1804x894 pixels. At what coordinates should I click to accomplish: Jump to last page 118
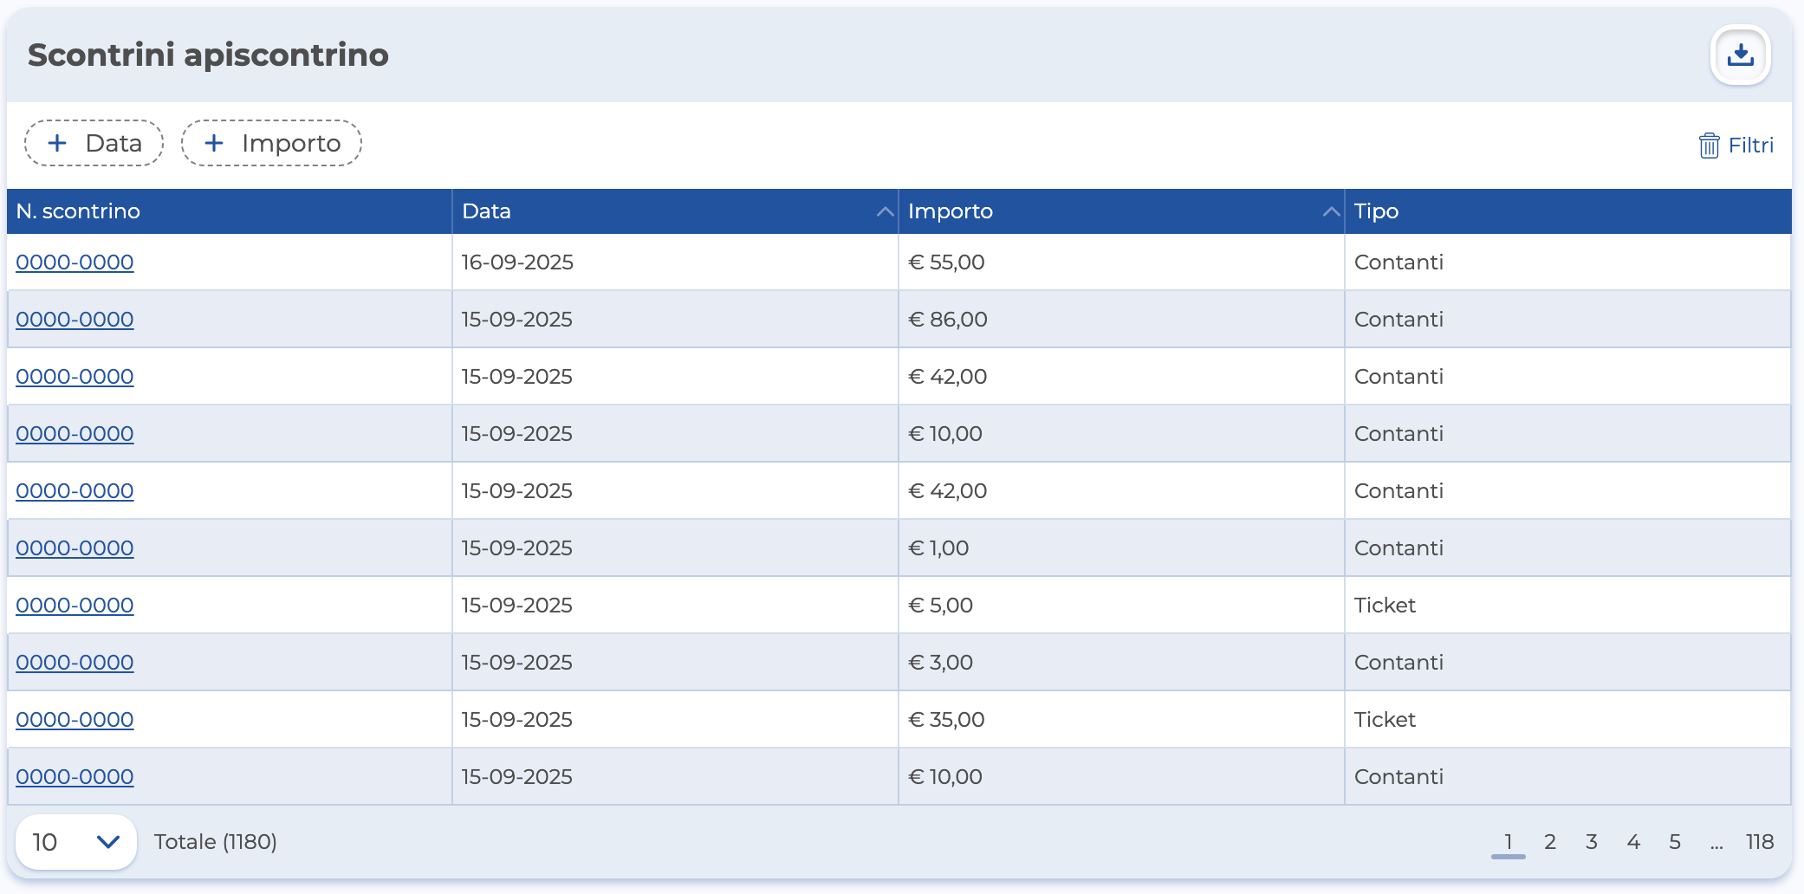(x=1760, y=841)
